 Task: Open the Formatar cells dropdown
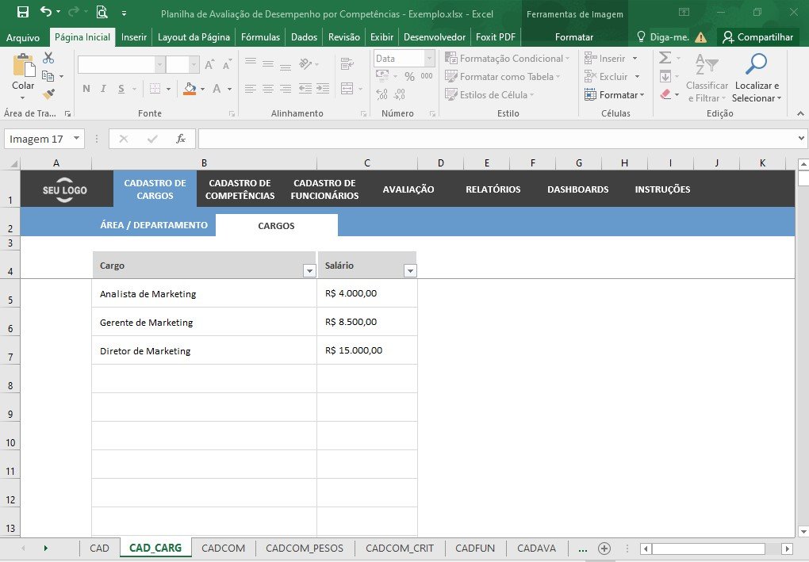tap(615, 95)
